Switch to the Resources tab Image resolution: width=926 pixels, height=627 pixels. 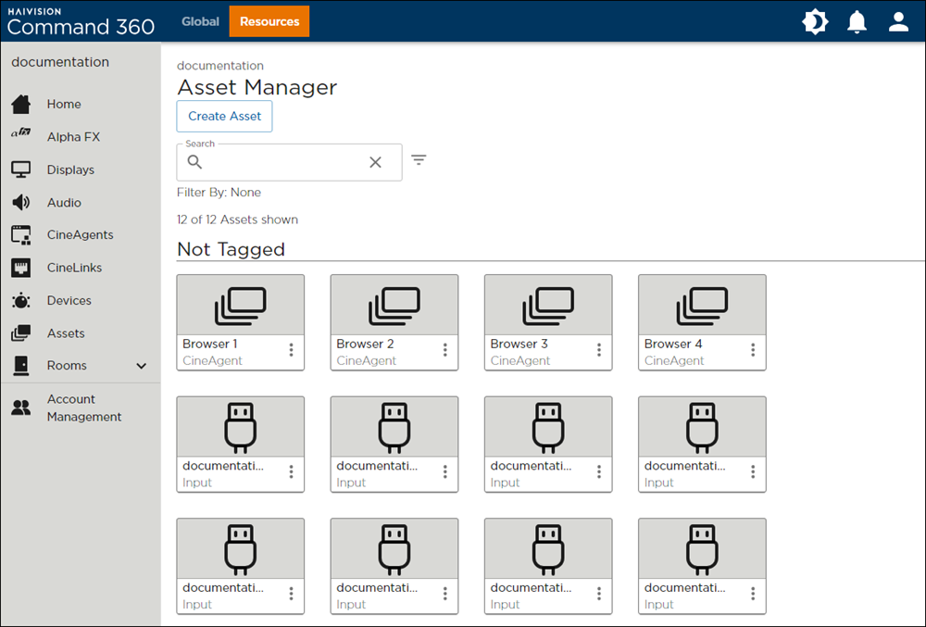click(269, 20)
